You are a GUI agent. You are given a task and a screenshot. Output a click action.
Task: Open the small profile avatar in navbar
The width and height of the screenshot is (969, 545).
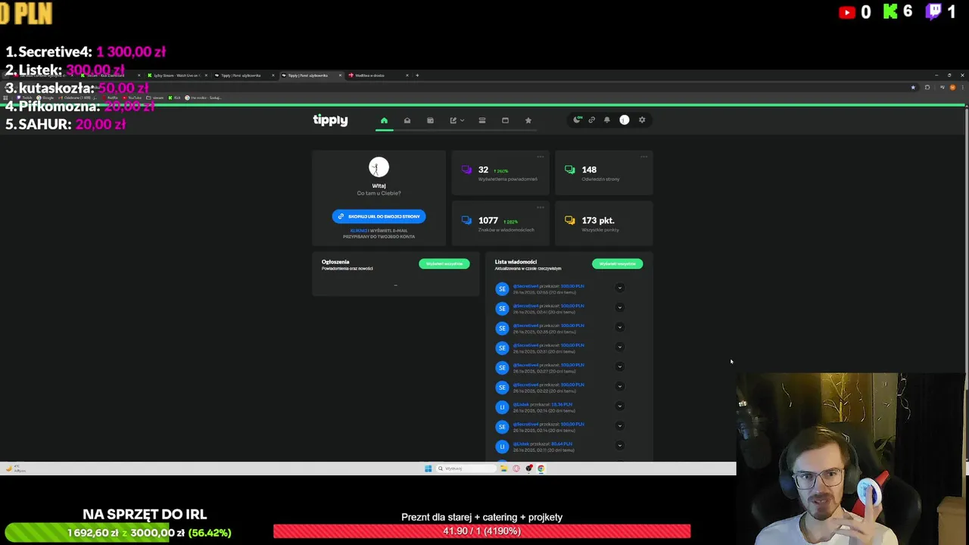click(x=624, y=120)
